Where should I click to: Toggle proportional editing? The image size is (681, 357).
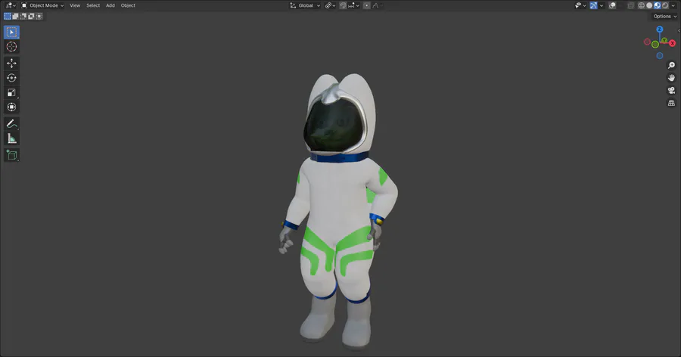pyautogui.click(x=367, y=5)
